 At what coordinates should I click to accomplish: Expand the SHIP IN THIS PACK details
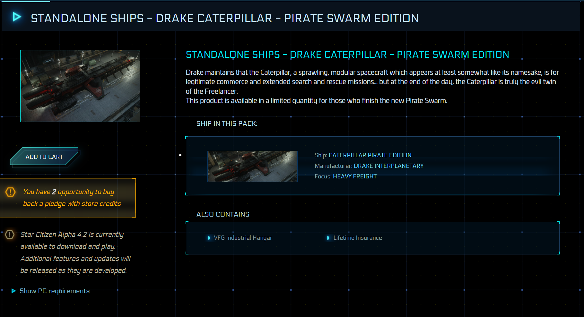[x=227, y=123]
